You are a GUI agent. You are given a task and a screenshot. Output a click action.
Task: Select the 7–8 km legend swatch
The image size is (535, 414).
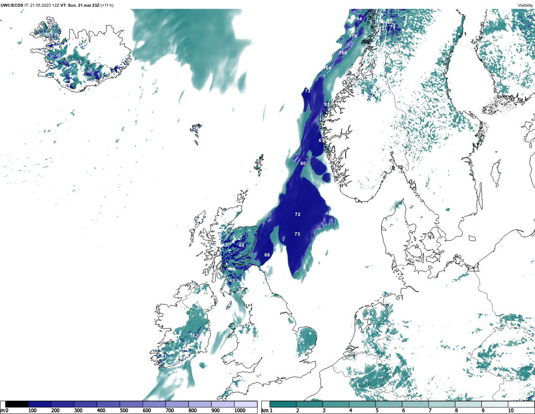tap(442, 404)
